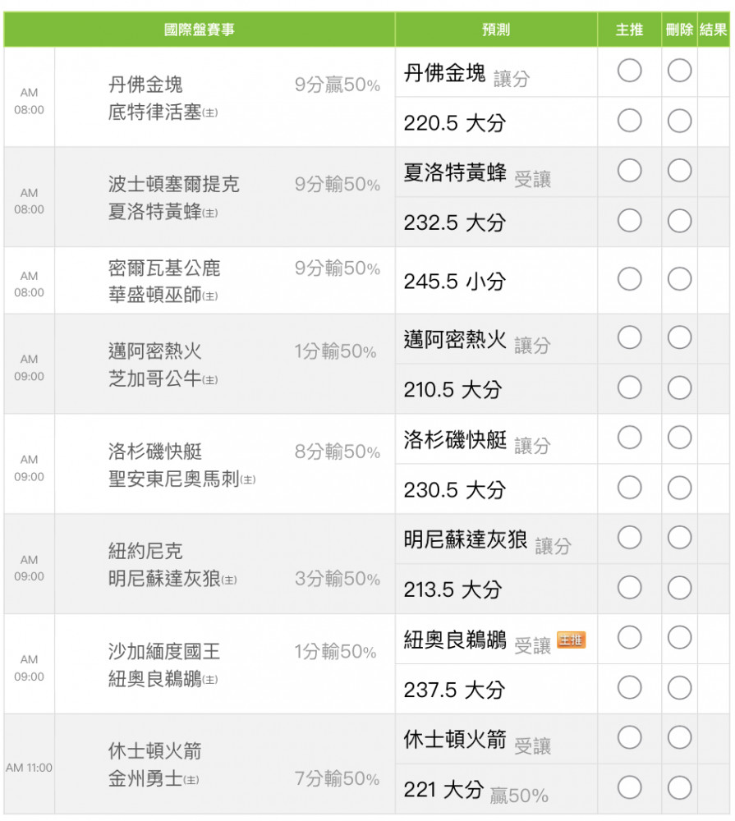Select 刪除 for 232.5 大分
Viewport: 735px width, 821px height.
679,221
